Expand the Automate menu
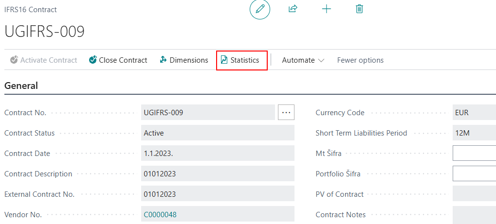 click(303, 60)
